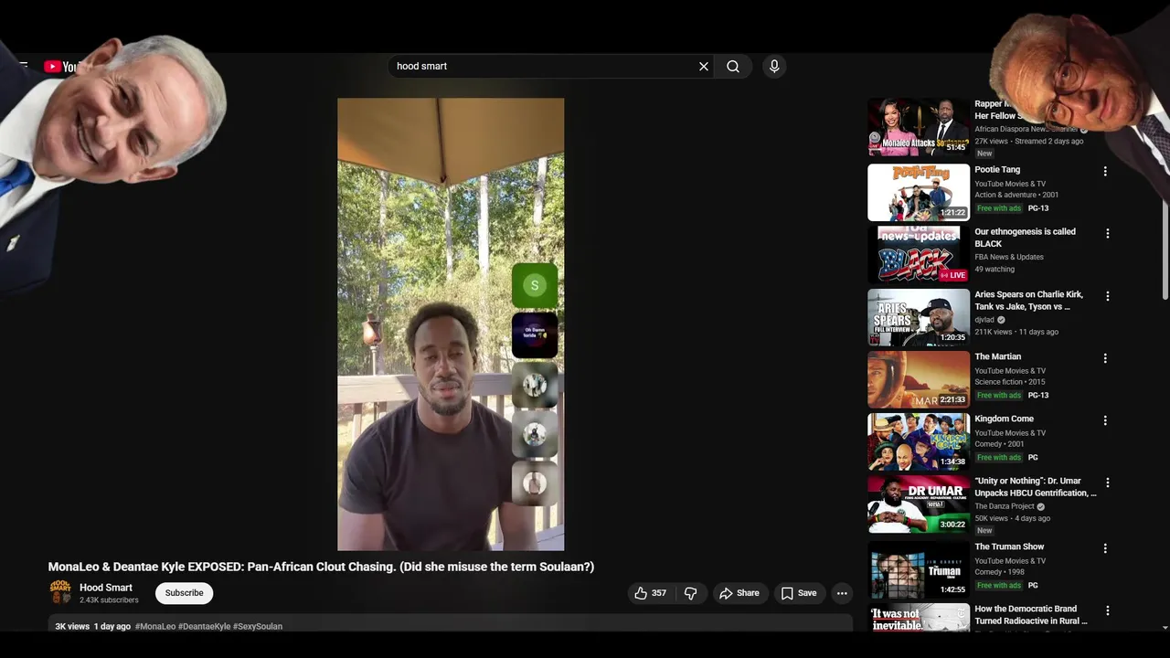
Task: Click 'The Truman Show' title text
Action: [1009, 547]
